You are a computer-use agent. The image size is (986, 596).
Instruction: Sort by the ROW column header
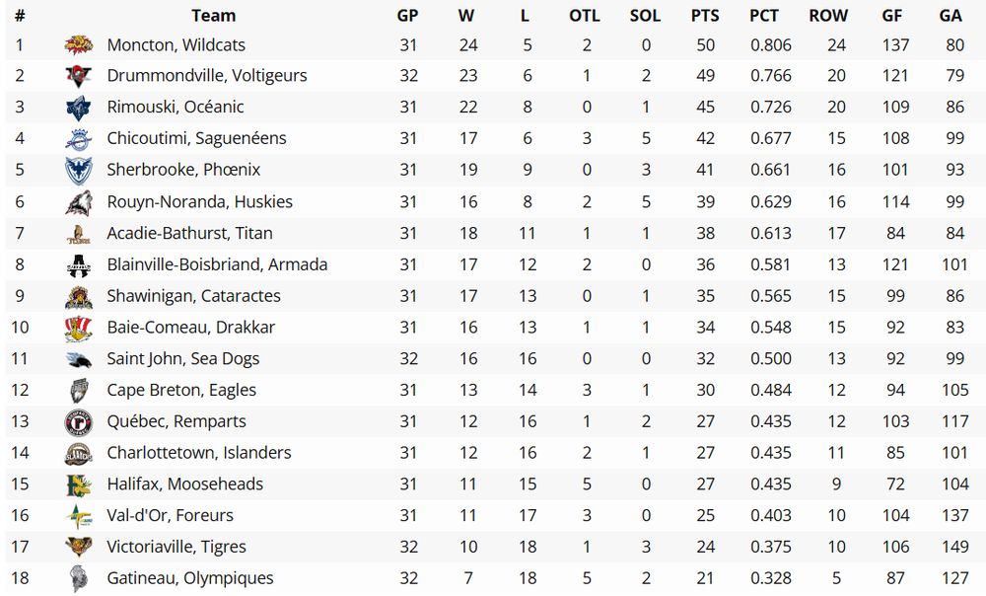tap(827, 16)
